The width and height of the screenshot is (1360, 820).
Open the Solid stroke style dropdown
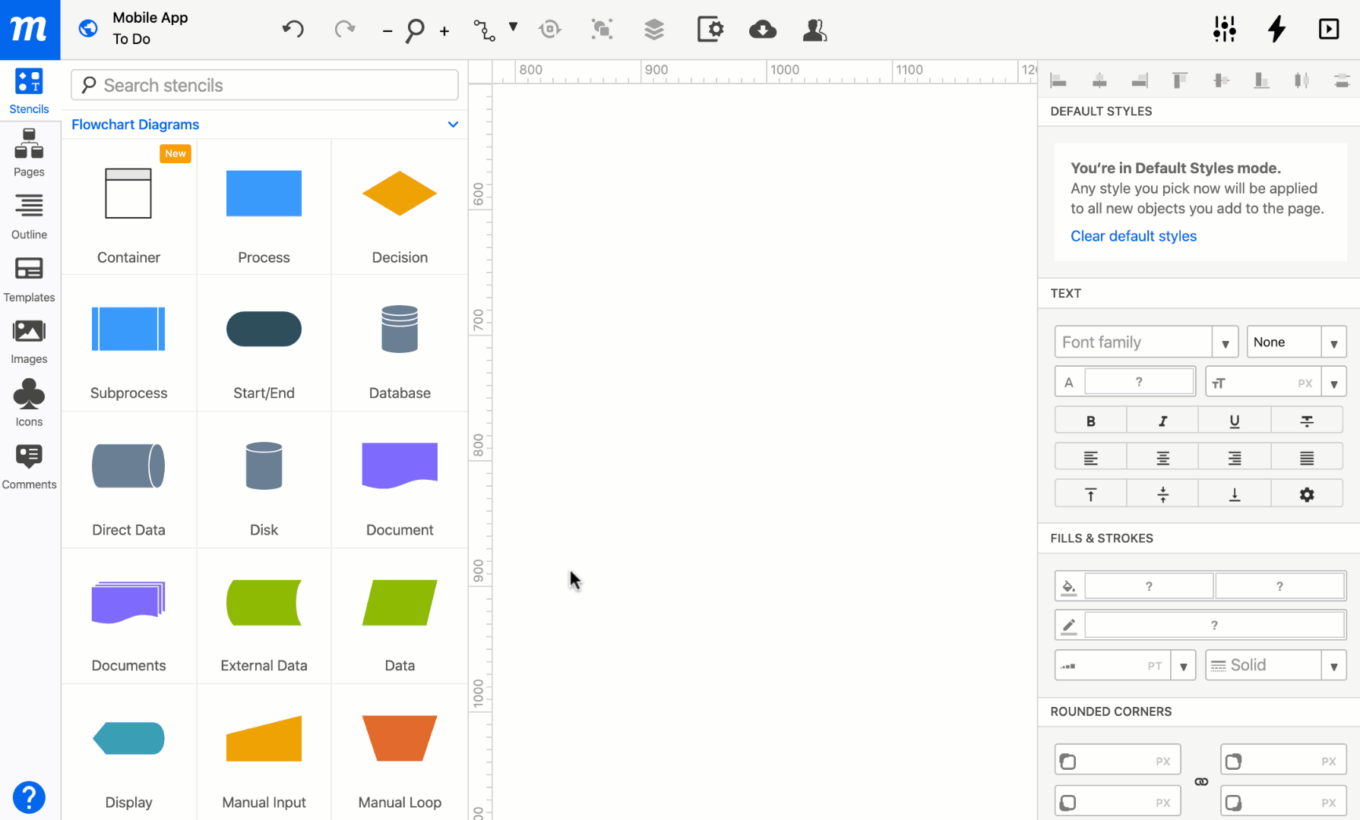1334,664
